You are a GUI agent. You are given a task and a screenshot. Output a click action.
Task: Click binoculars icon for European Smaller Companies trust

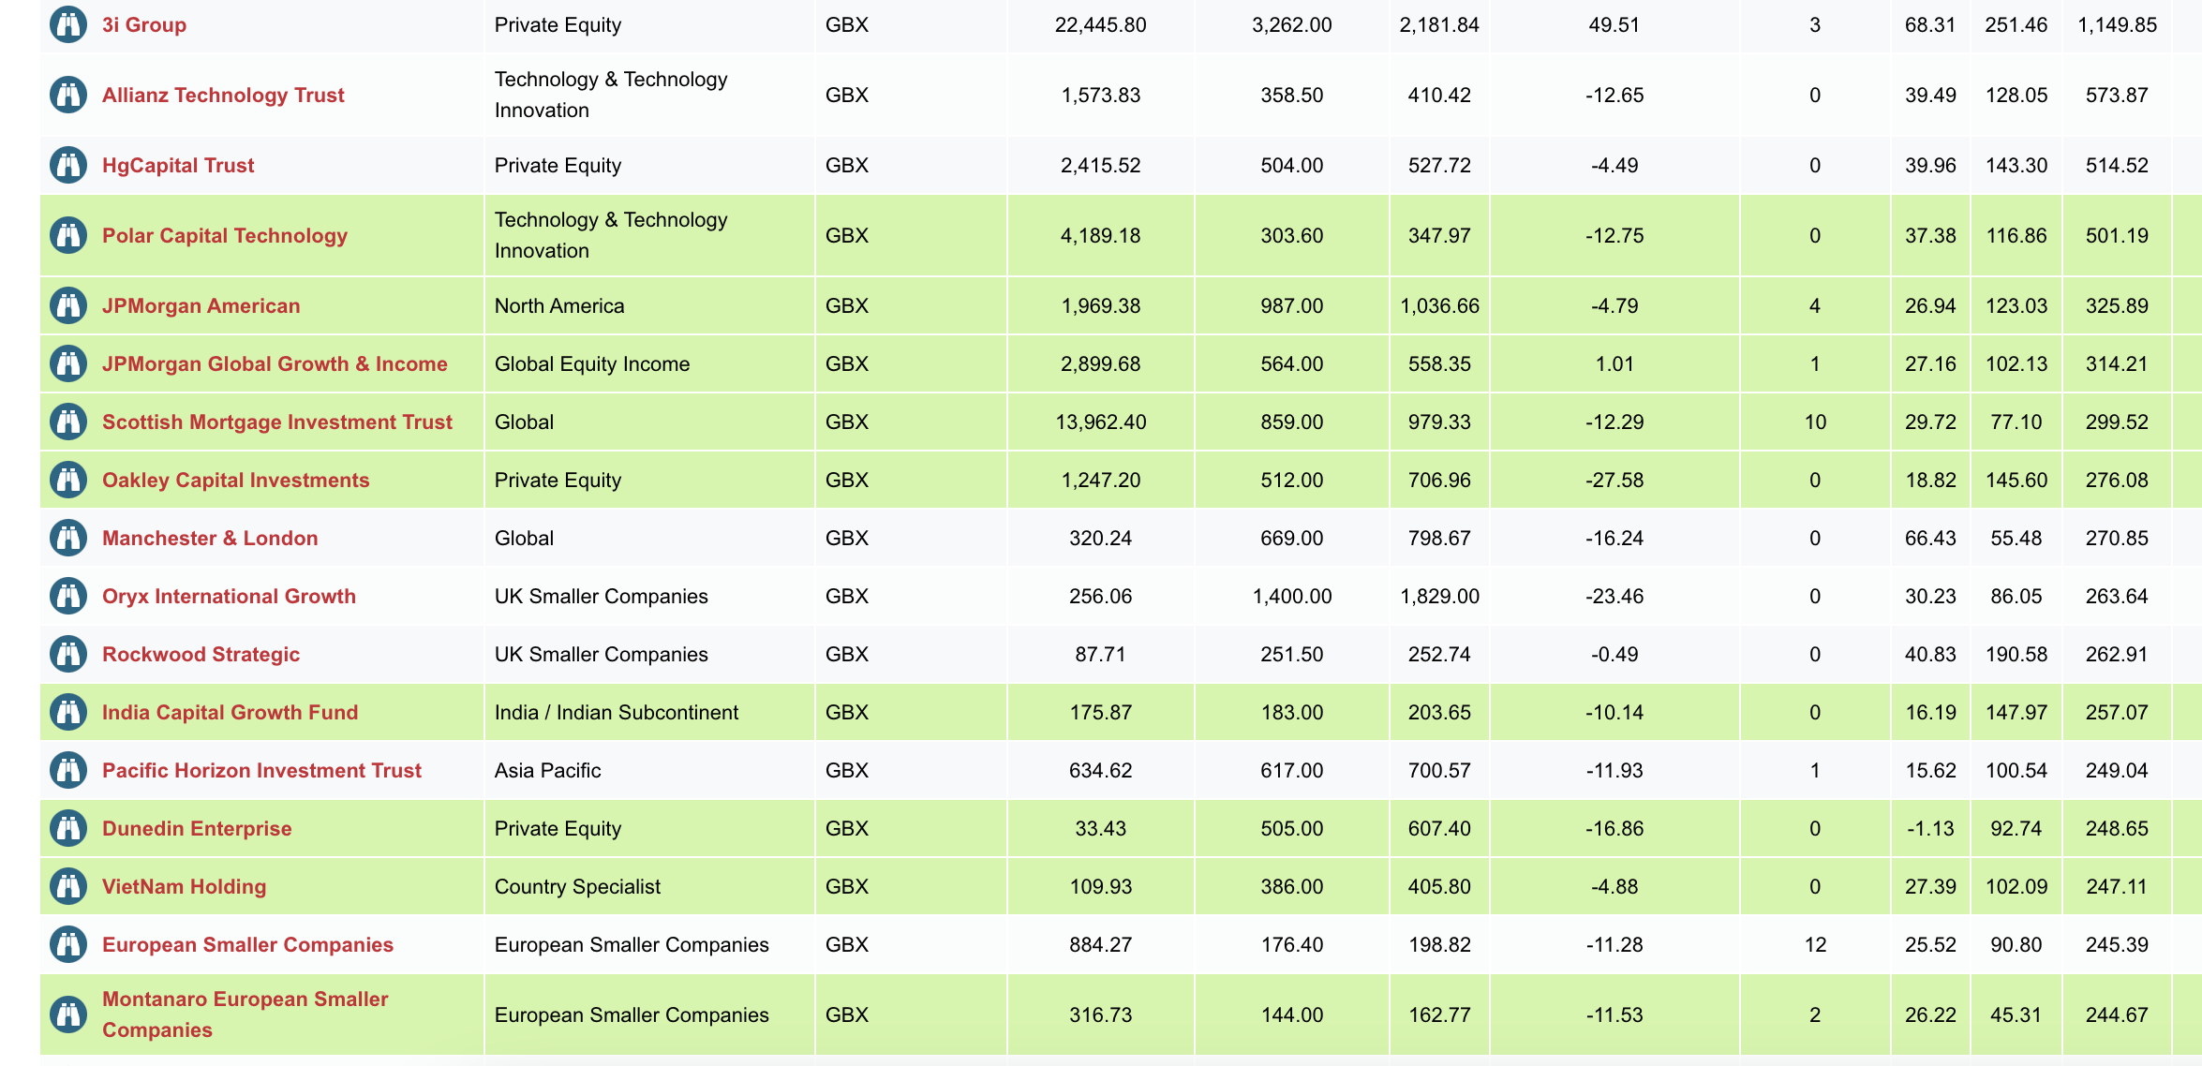68,944
